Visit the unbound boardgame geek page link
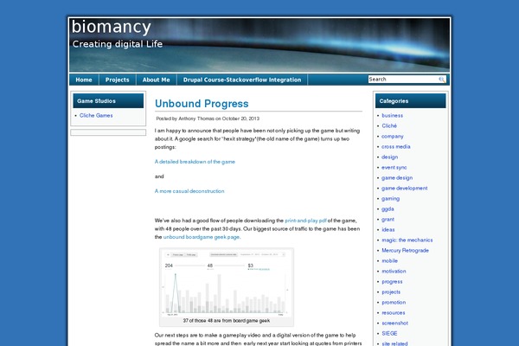 pyautogui.click(x=202, y=237)
